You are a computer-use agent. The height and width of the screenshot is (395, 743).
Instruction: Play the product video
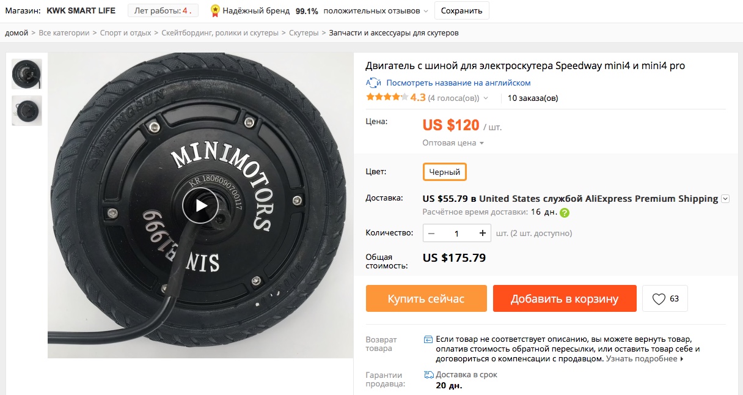coord(200,205)
